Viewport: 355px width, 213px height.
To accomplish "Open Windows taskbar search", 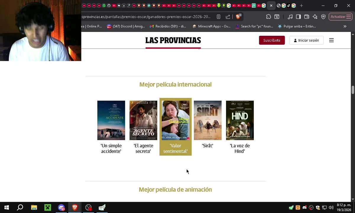I will click(x=20, y=207).
